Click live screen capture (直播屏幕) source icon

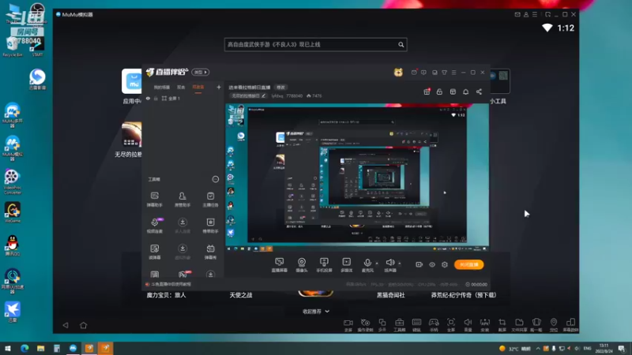click(x=280, y=262)
